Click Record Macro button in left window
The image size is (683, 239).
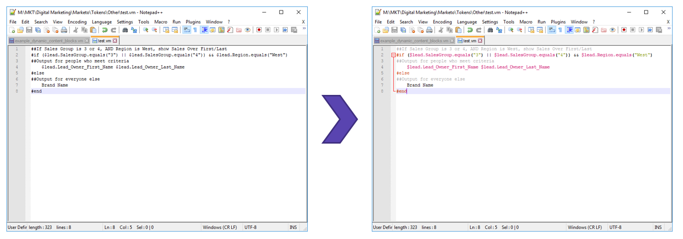(259, 30)
